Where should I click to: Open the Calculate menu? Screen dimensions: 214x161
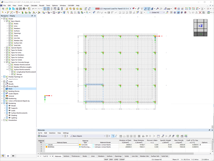click(x=34, y=5)
